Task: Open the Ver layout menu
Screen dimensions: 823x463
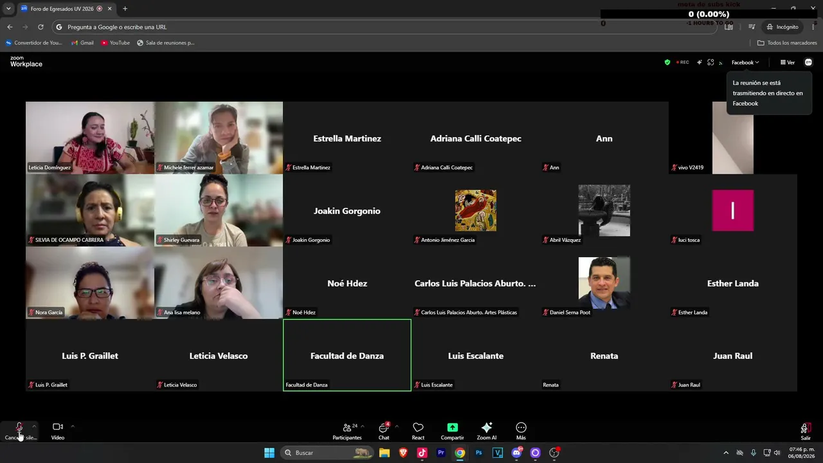Action: [x=788, y=62]
